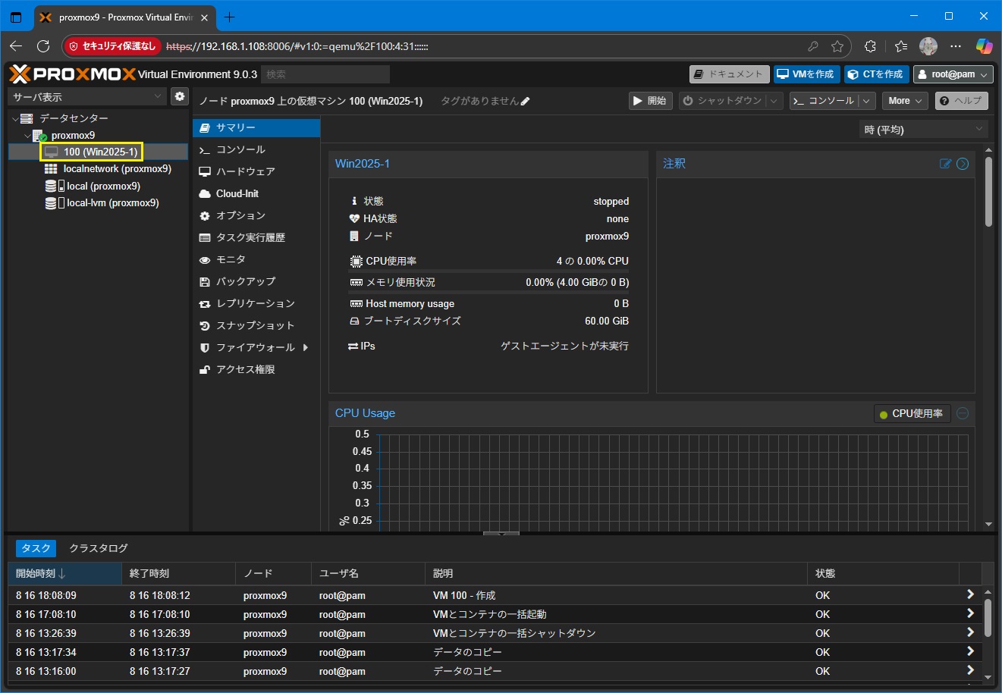Click the ドキュメント button
Image resolution: width=1002 pixels, height=693 pixels.
tap(729, 74)
